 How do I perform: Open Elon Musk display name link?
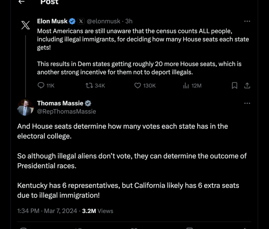52,21
